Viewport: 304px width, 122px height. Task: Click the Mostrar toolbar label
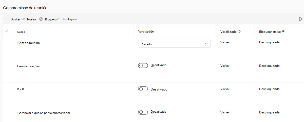pos(32,19)
